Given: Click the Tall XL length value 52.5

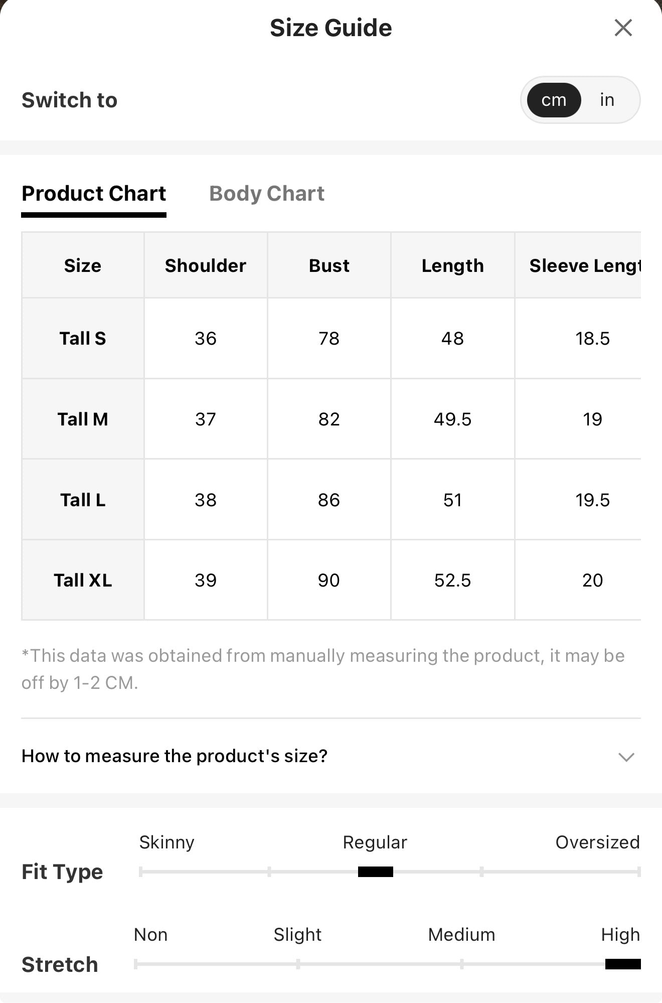Looking at the screenshot, I should click(453, 581).
